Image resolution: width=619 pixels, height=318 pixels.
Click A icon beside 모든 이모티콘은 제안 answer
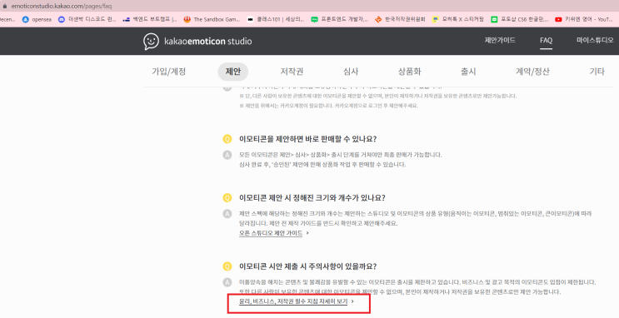coord(227,155)
